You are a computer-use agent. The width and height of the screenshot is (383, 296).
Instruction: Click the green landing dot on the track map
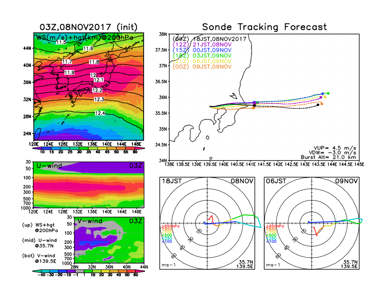point(328,93)
